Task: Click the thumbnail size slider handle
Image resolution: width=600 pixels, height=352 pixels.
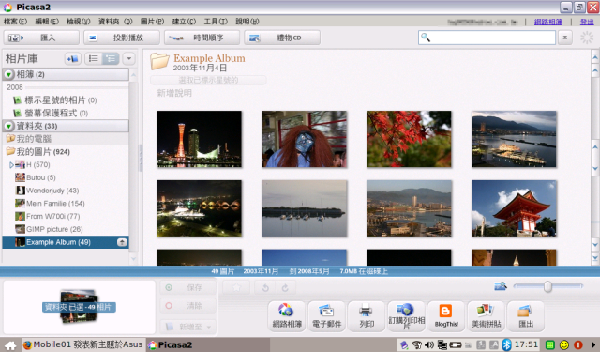Action: tap(547, 286)
